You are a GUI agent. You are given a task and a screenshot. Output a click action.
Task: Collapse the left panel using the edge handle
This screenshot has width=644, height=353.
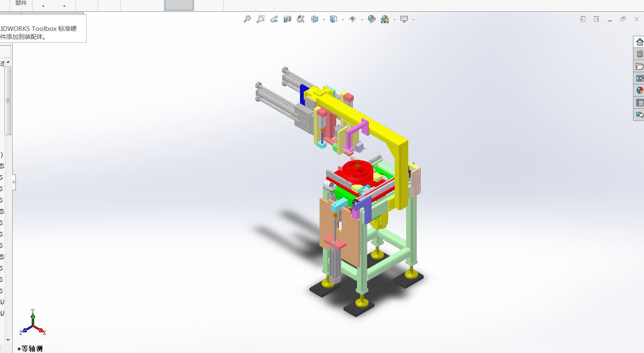[14, 182]
